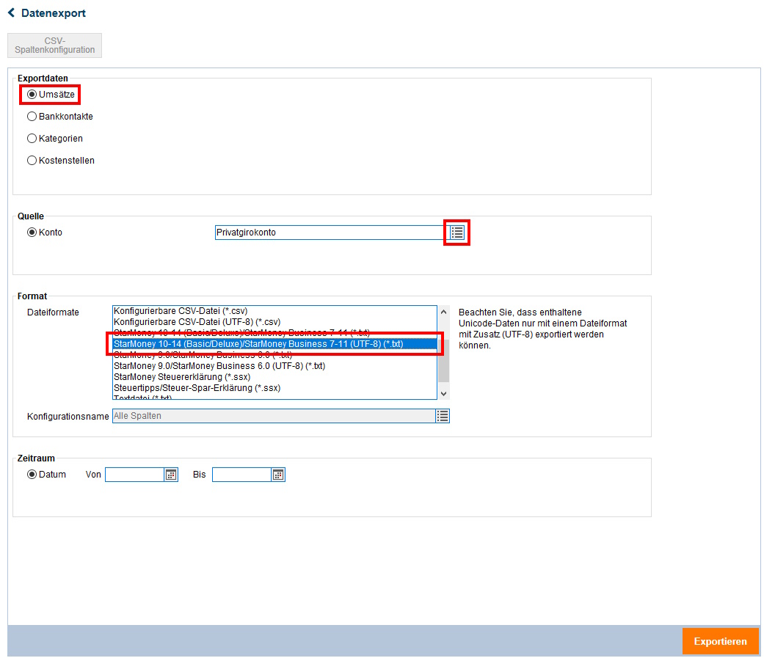Click the back arrow beside Datenexport
Image resolution: width=764 pixels, height=658 pixels.
click(11, 13)
